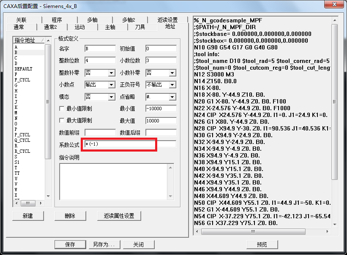The width and height of the screenshot is (347, 255).
Task: Click the 名字 input field
Action: point(100,49)
